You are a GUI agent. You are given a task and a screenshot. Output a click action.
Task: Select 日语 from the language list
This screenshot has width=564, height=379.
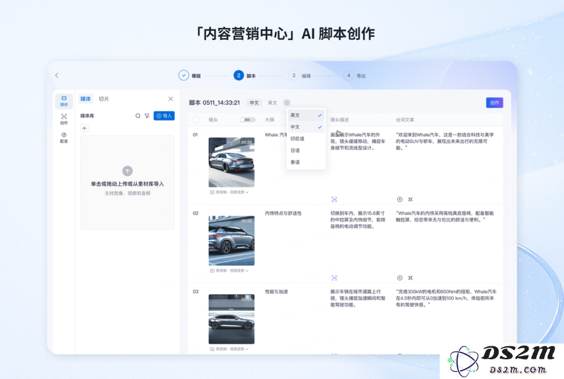pos(306,150)
